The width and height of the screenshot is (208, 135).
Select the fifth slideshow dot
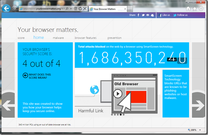point(124,114)
